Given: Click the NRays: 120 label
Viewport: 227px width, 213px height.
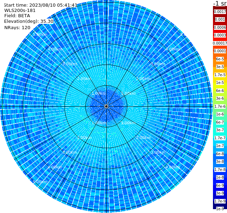Looking at the screenshot, I should click(x=17, y=27).
